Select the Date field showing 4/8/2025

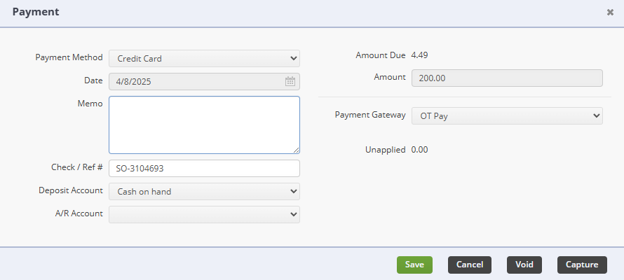(x=204, y=81)
